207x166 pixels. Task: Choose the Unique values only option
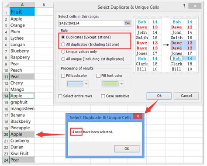click(79, 52)
